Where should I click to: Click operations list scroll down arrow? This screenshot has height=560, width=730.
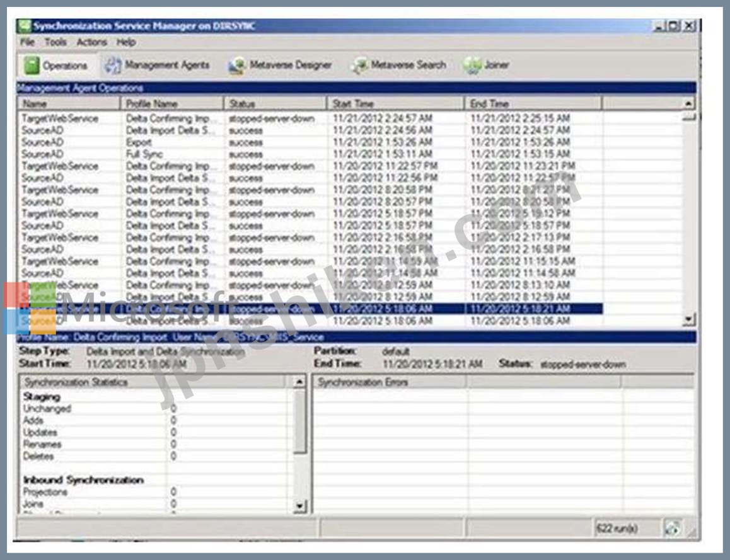point(688,319)
